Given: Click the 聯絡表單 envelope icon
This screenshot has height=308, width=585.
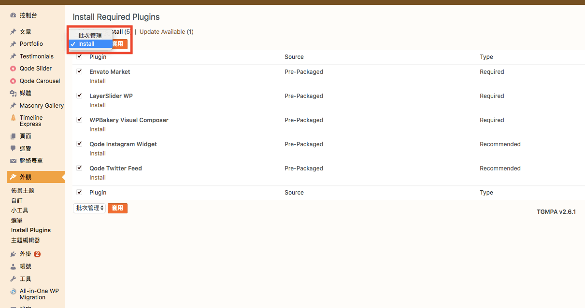Looking at the screenshot, I should tap(14, 161).
